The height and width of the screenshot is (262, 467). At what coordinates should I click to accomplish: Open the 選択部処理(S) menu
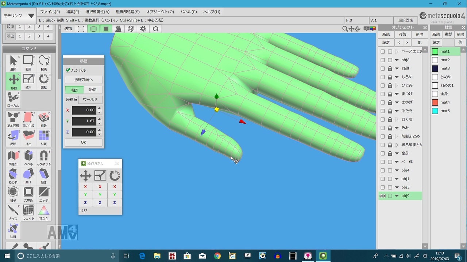pos(128,12)
